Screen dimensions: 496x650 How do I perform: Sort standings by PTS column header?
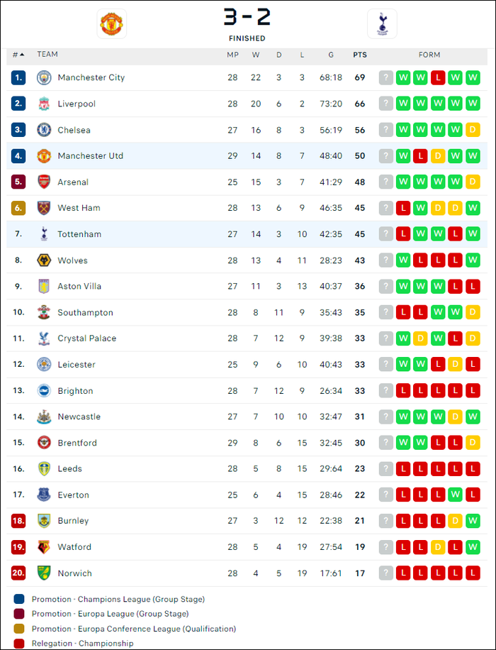coord(360,55)
